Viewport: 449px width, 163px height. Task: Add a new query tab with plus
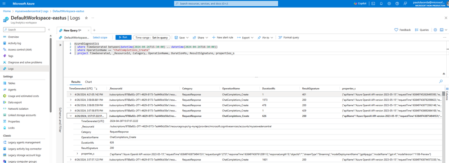(x=94, y=30)
